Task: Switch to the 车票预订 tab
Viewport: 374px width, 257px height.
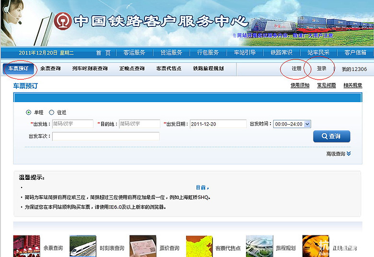Action: 18,69
